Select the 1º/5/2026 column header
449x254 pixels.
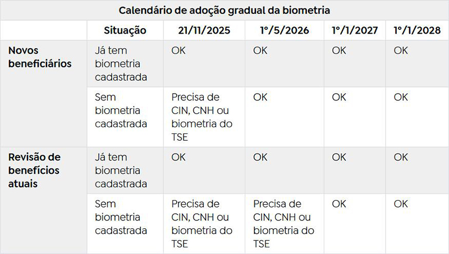pos(285,30)
